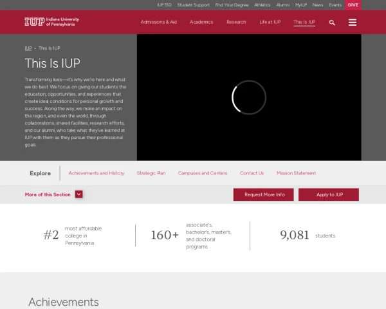The height and width of the screenshot is (309, 386).
Task: Open Life at IUP menu
Action: click(270, 22)
